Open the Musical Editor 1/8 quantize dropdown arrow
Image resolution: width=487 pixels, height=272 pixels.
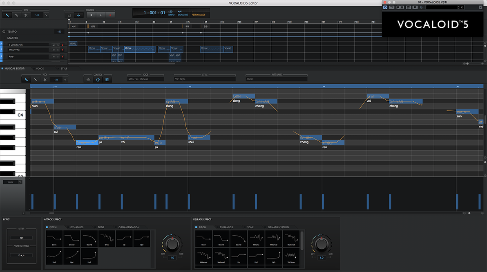[65, 80]
